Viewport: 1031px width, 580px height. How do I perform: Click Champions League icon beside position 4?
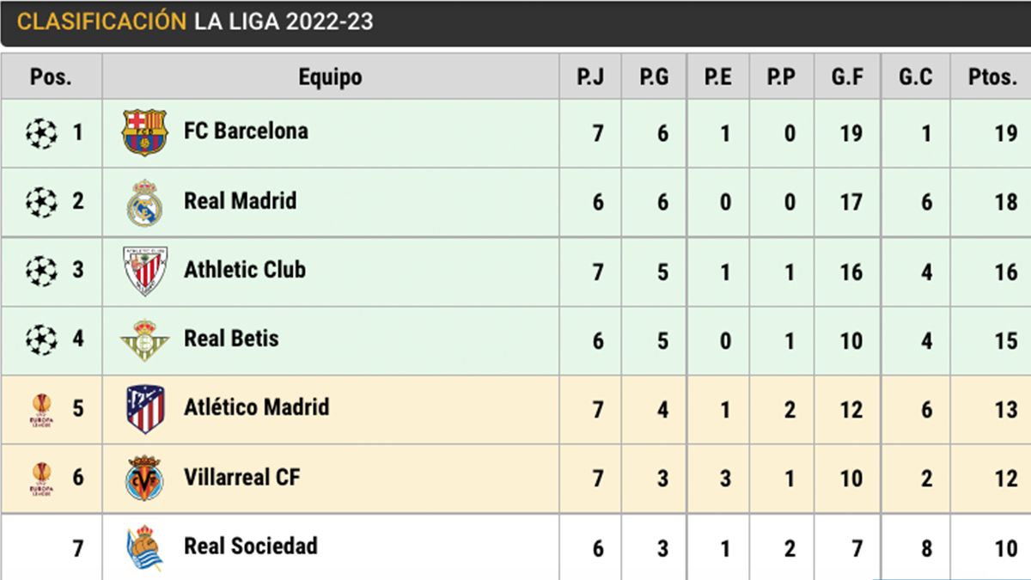click(41, 339)
